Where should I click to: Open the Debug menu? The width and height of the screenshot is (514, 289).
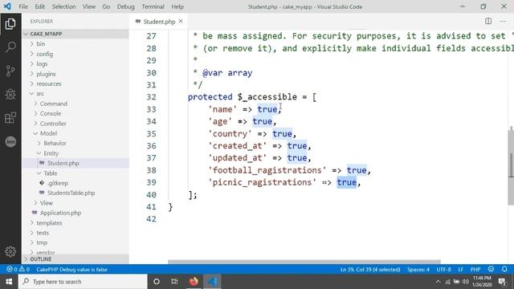(x=126, y=6)
